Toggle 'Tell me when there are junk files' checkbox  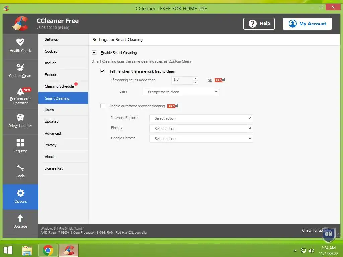102,71
